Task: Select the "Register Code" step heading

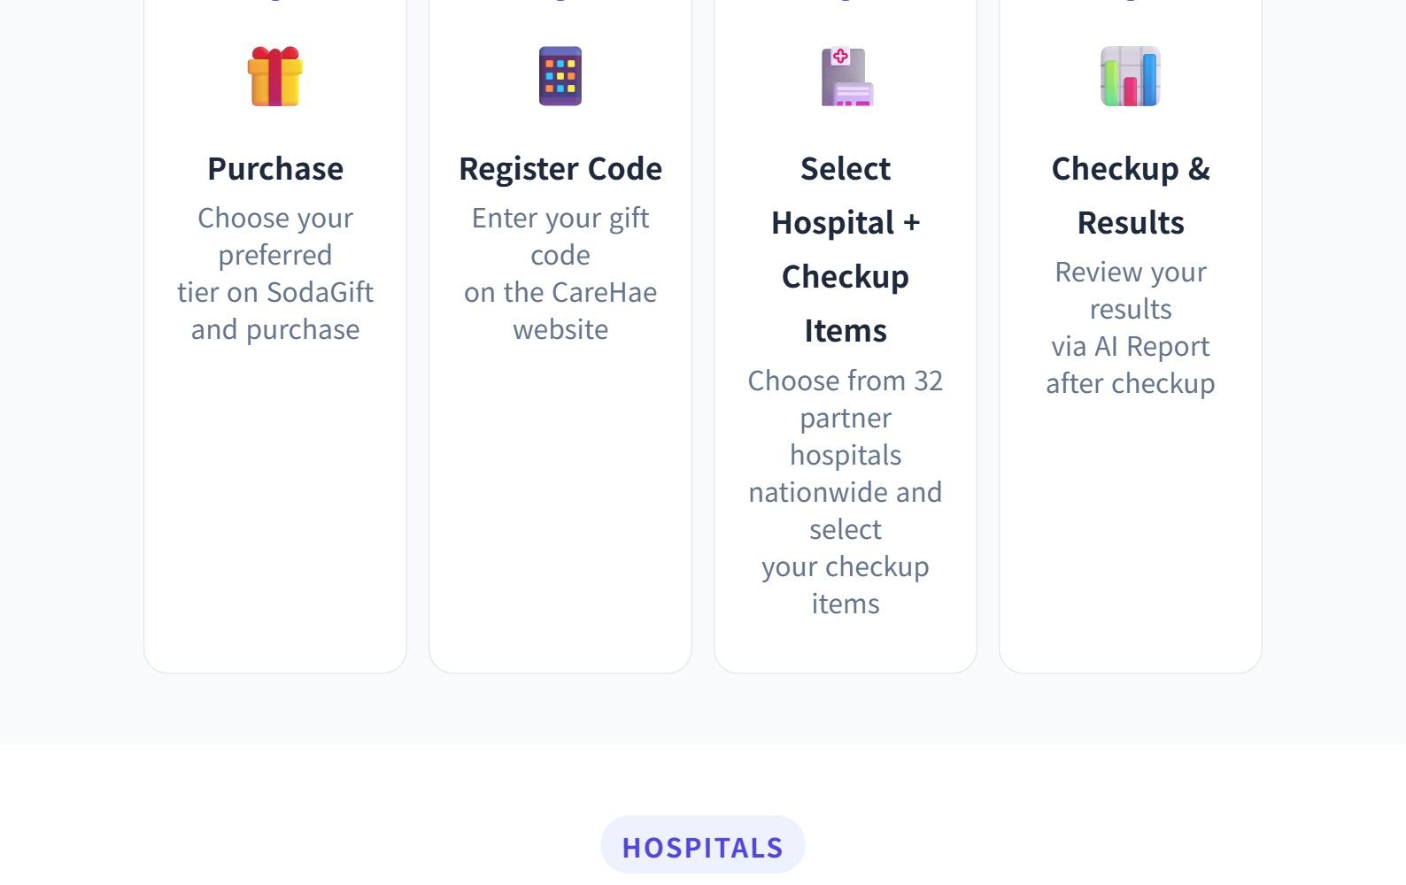Action: (x=560, y=168)
